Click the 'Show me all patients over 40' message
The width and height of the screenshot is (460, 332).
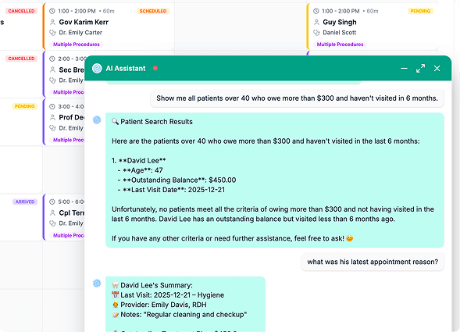point(298,98)
